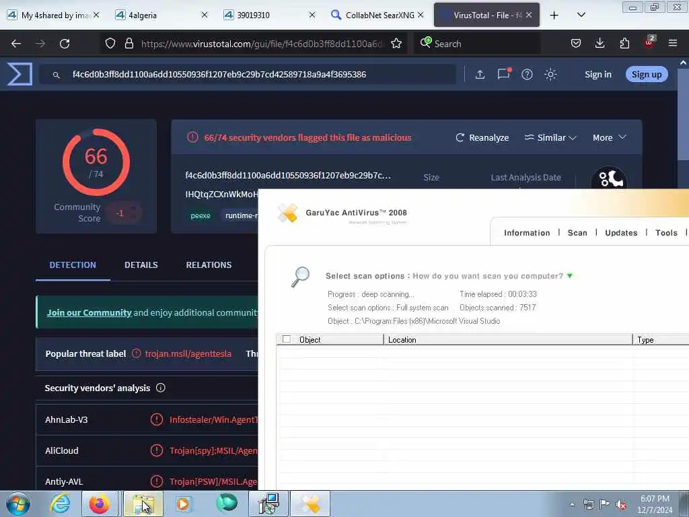Click the Windows Start orb

18,504
